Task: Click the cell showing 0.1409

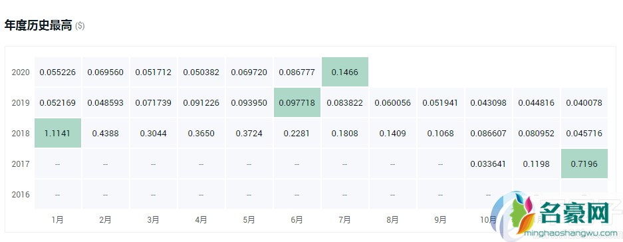Action: click(392, 133)
